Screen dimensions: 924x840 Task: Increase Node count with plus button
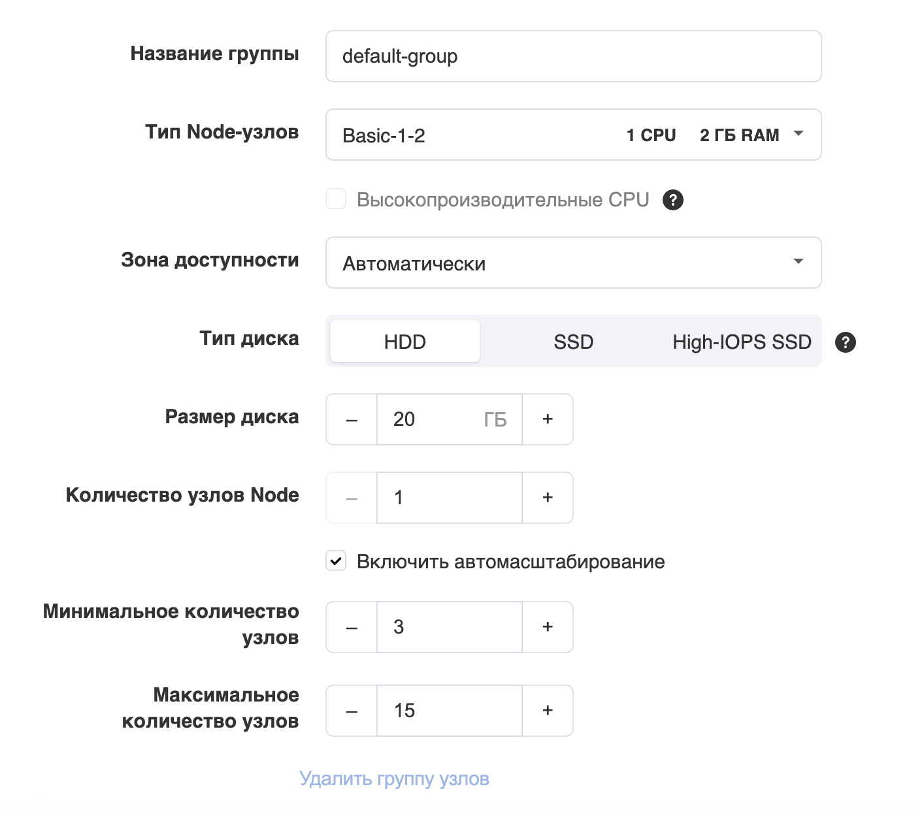tap(548, 498)
